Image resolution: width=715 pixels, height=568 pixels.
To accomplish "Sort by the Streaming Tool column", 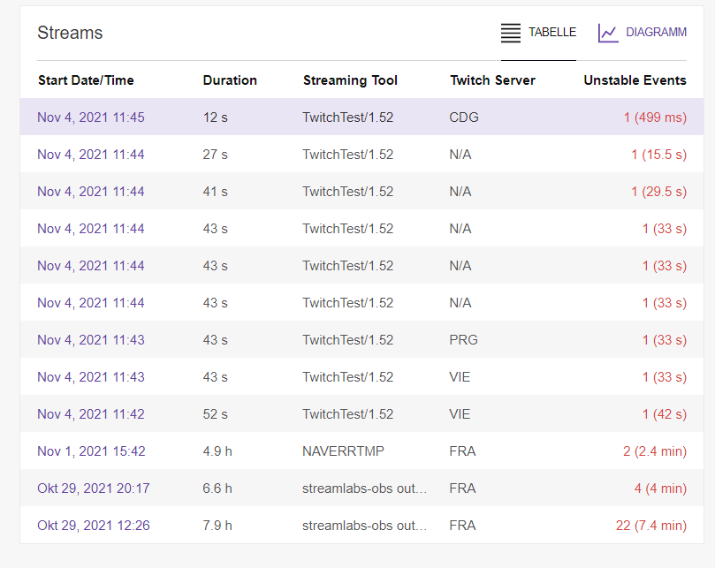I will point(350,80).
